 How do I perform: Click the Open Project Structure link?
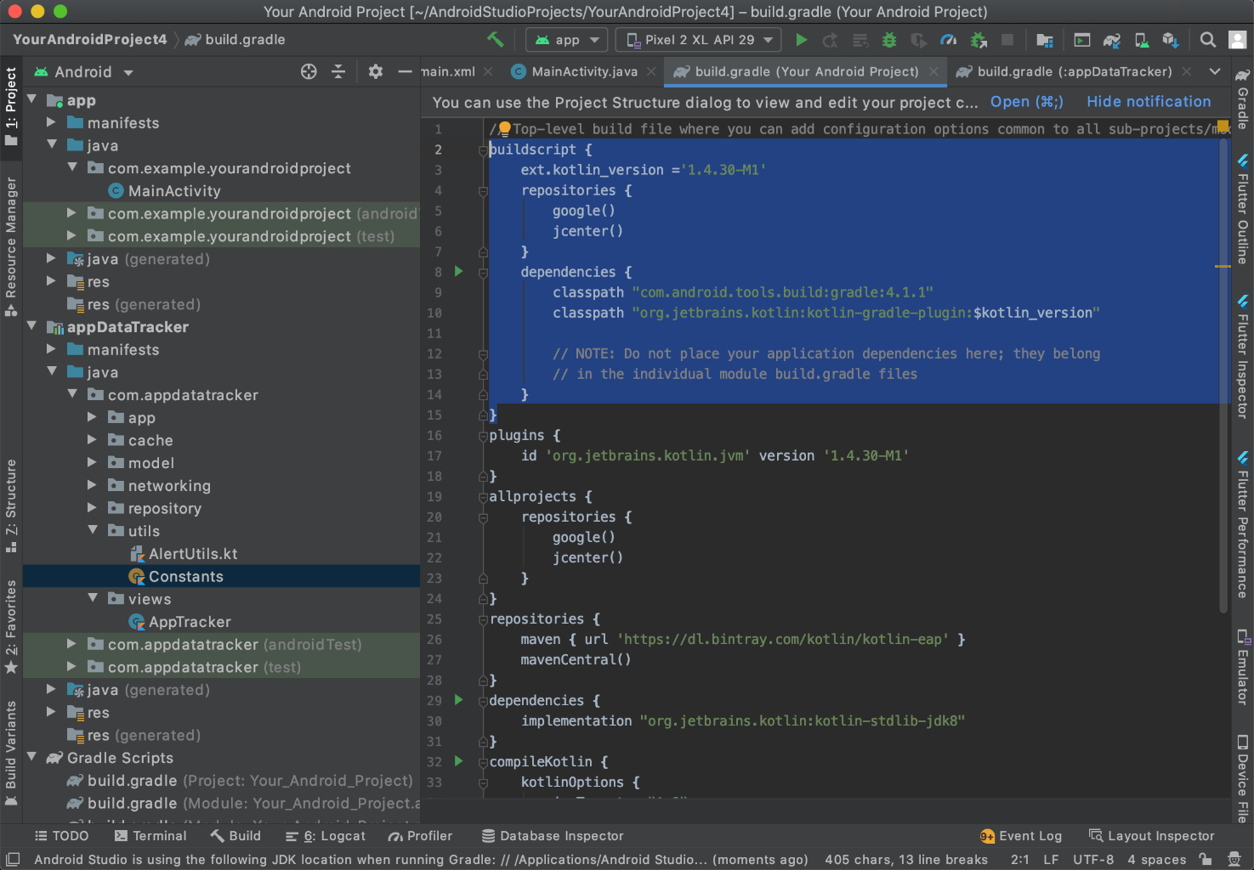click(1026, 102)
